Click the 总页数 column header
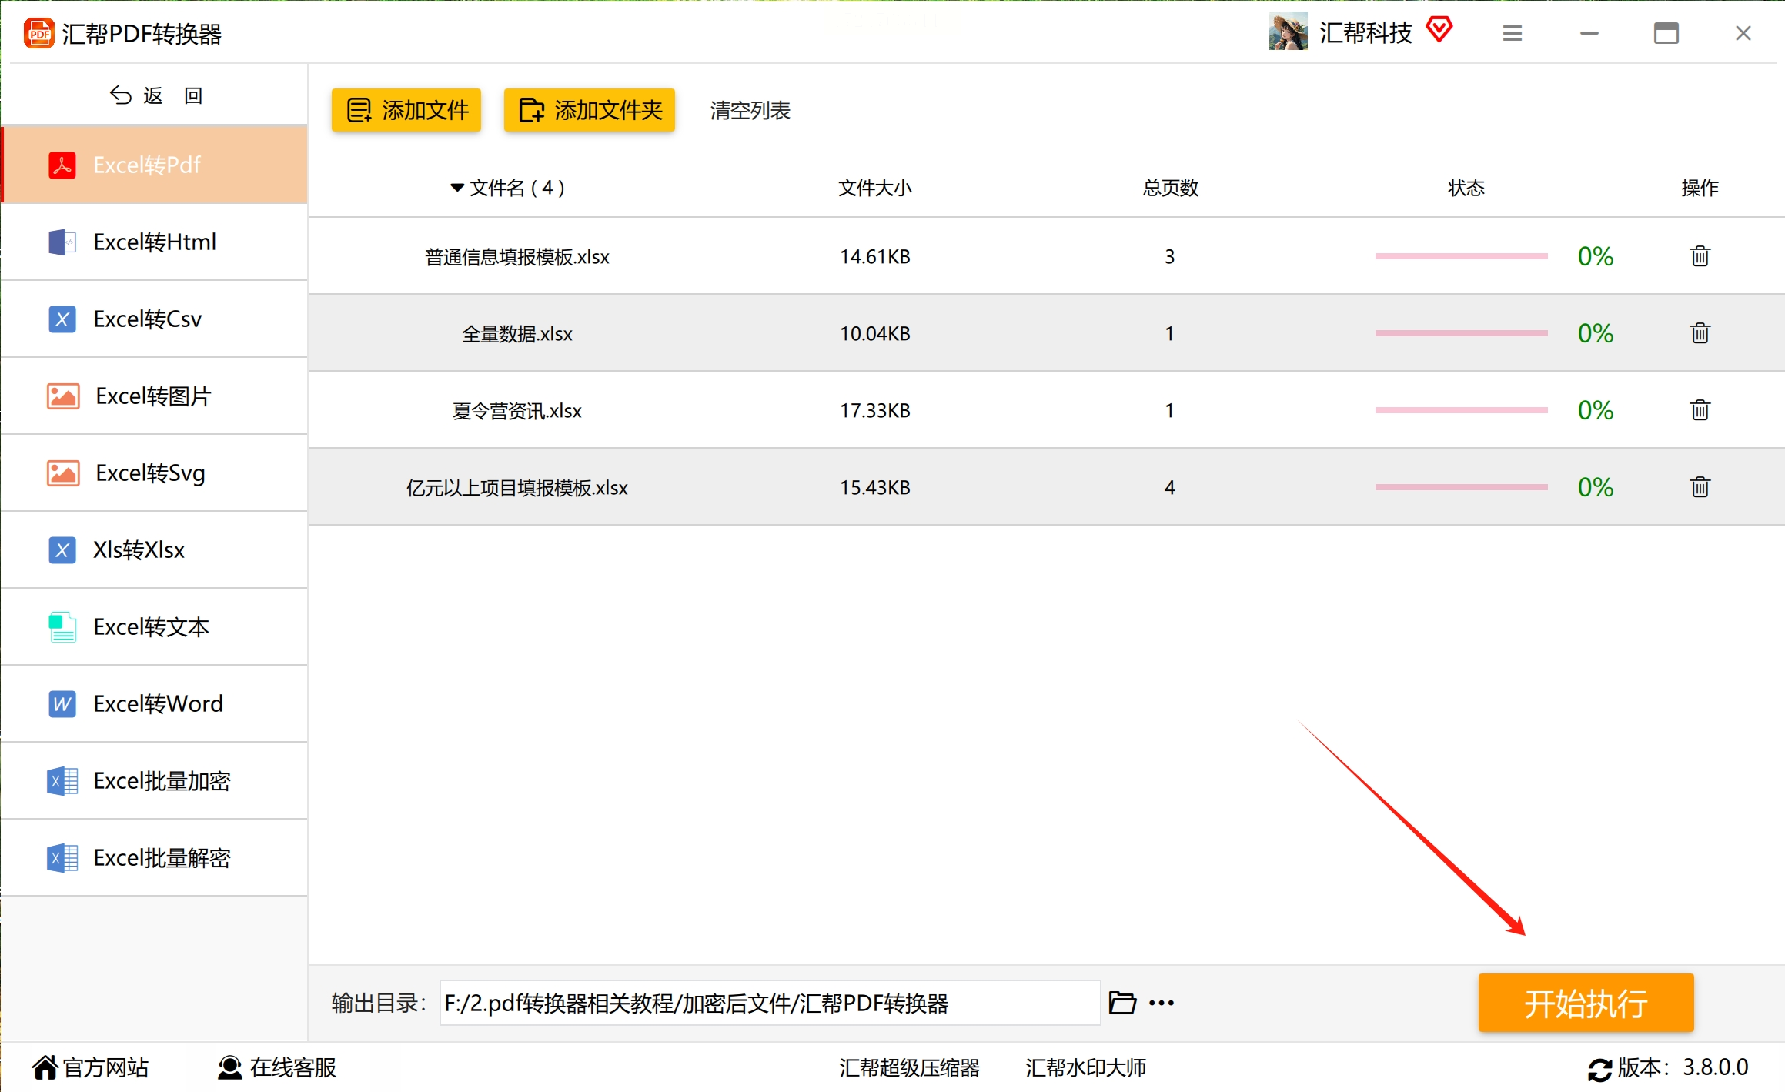The width and height of the screenshot is (1785, 1092). (1170, 188)
